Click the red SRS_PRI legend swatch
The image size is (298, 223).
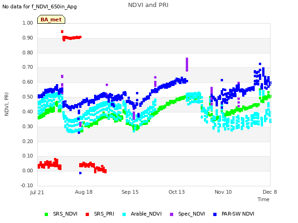click(87, 214)
